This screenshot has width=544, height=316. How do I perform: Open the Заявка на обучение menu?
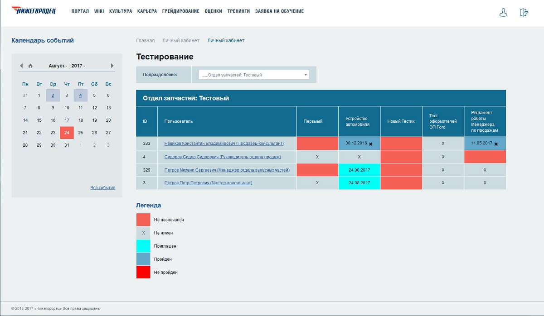coord(279,11)
